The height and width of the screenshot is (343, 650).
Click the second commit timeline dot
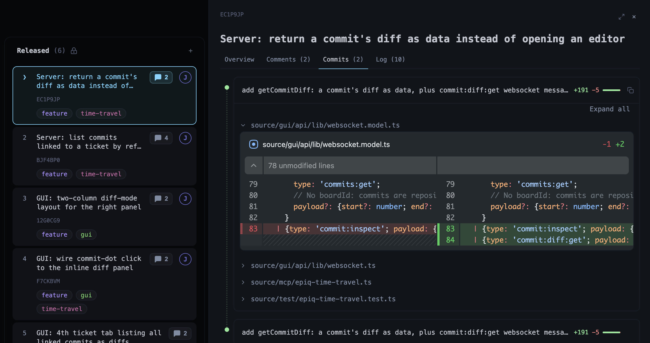227,330
